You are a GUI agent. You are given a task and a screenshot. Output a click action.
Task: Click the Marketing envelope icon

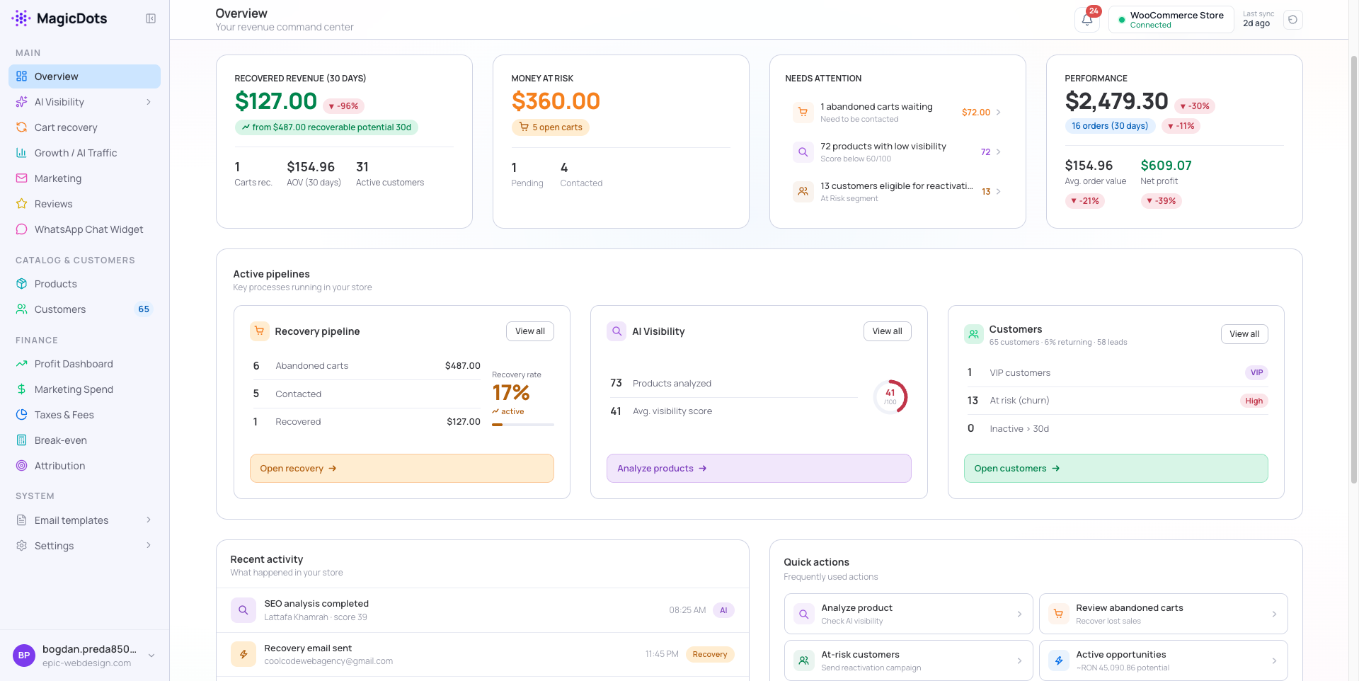[22, 178]
